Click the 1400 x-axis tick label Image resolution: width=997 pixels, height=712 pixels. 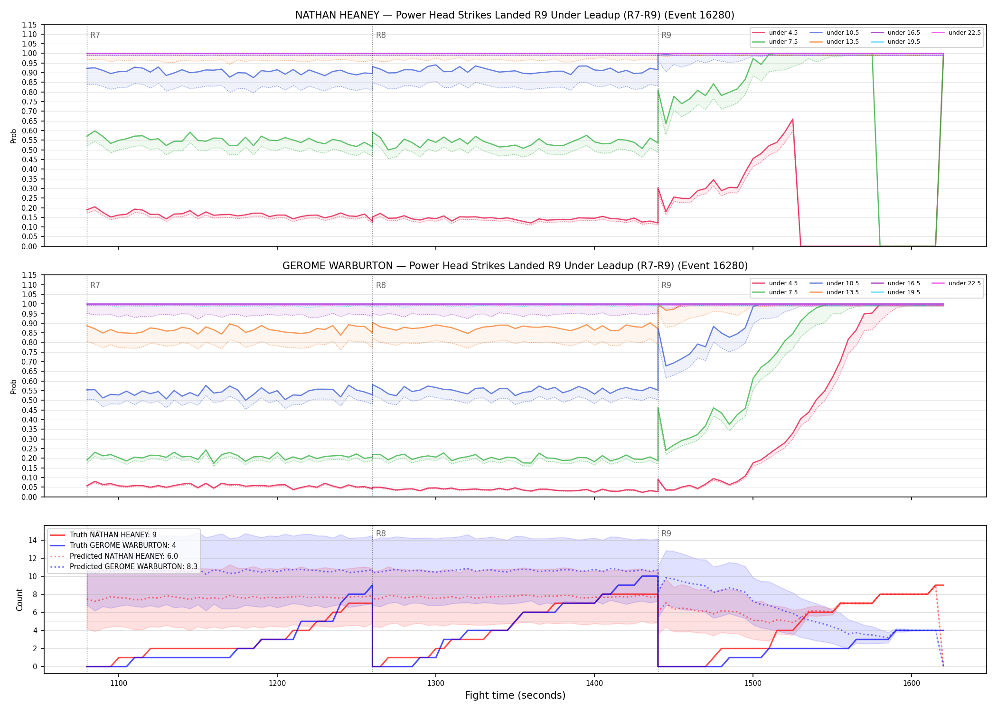594,684
